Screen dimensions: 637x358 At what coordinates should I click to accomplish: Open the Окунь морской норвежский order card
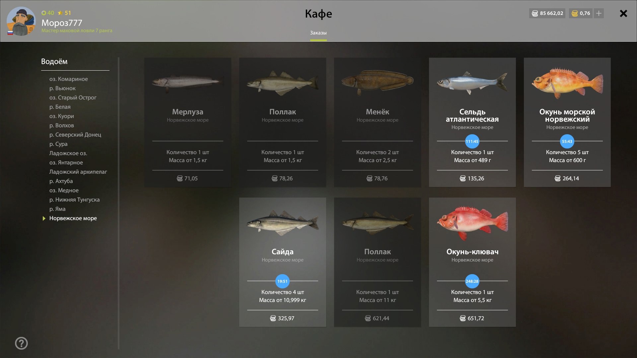click(x=567, y=122)
